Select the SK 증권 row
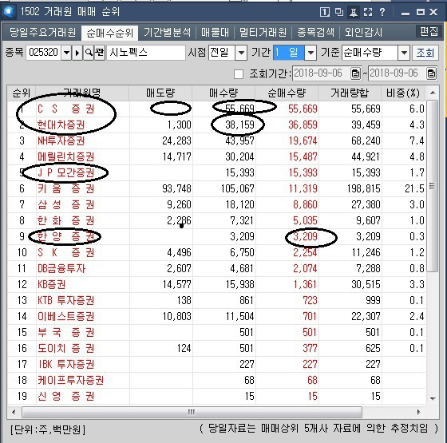The width and height of the screenshot is (447, 443). point(216,252)
